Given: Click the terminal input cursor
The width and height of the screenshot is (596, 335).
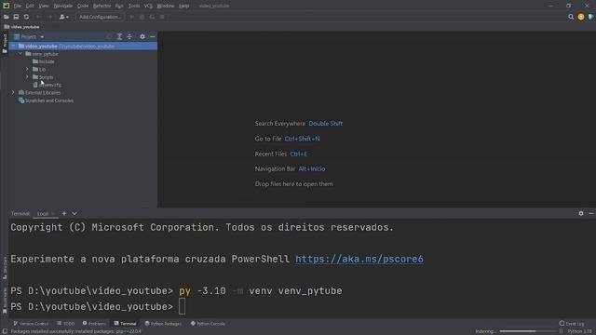Looking at the screenshot, I should coord(183,306).
